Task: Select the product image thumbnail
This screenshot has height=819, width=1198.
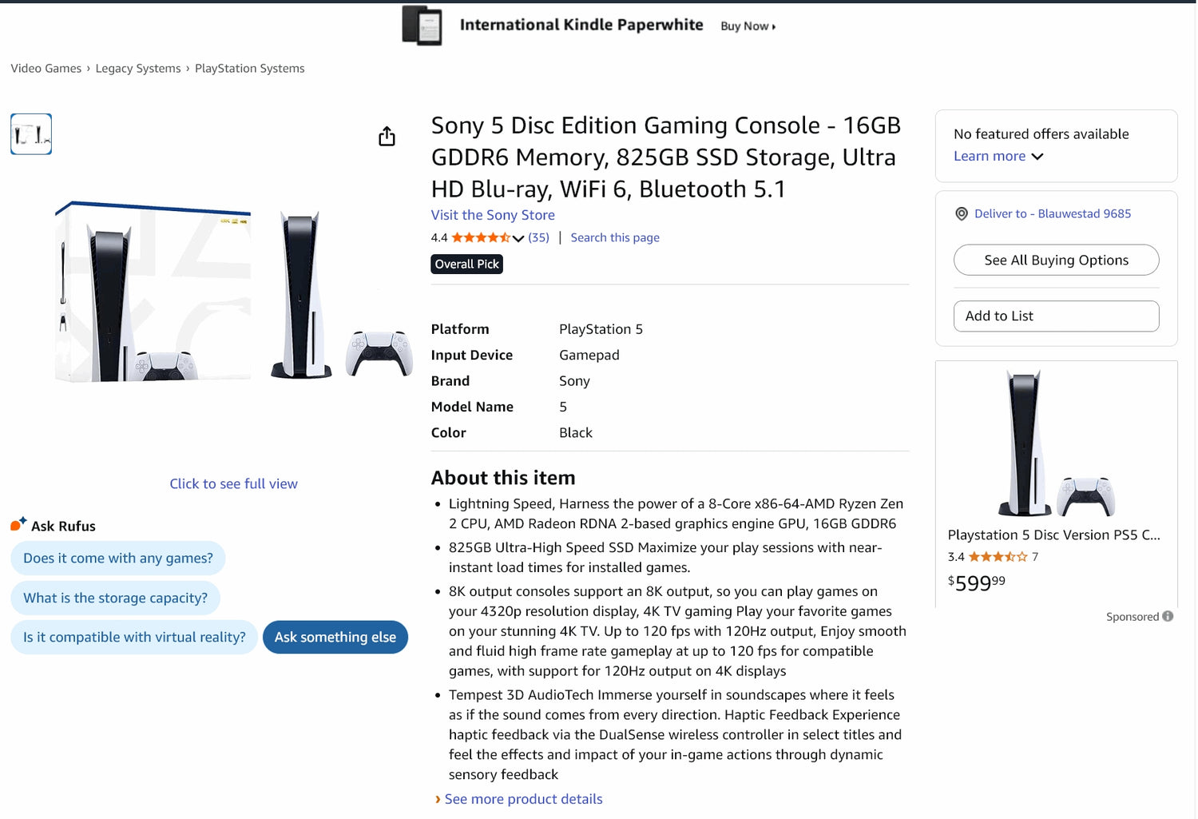Action: (30, 133)
